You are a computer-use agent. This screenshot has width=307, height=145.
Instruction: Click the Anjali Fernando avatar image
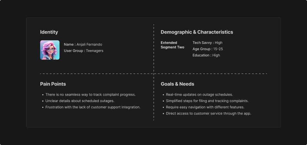(x=50, y=50)
